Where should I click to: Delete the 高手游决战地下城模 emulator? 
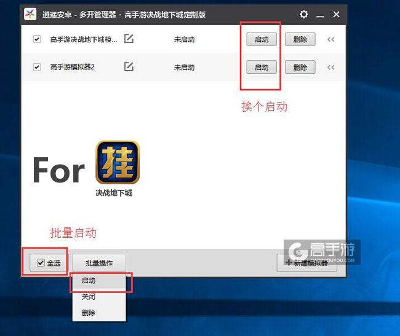click(x=300, y=39)
